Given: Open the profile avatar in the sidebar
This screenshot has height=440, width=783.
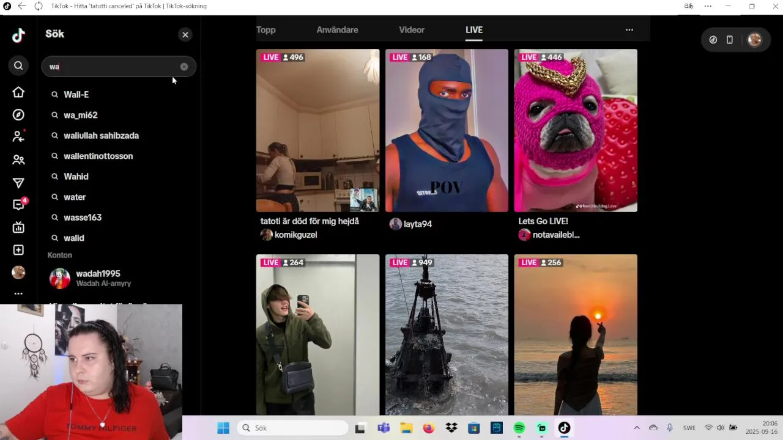Looking at the screenshot, I should click(x=18, y=273).
